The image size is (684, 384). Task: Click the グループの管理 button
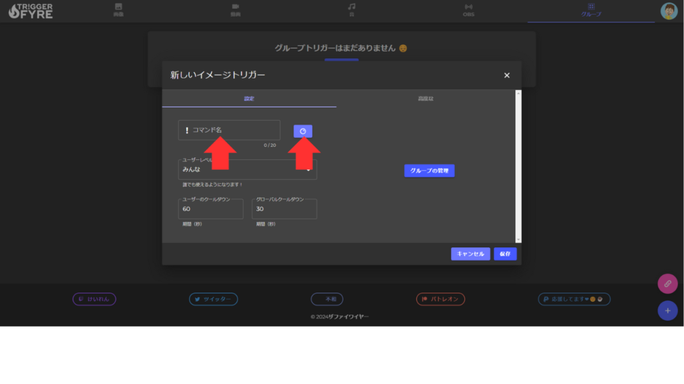(429, 171)
